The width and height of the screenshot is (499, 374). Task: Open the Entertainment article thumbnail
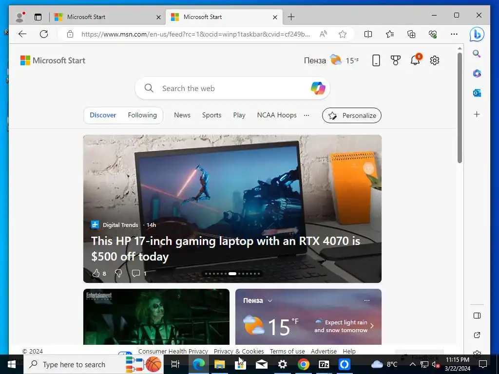156,317
